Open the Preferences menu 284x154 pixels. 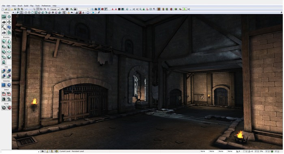(x=46, y=6)
